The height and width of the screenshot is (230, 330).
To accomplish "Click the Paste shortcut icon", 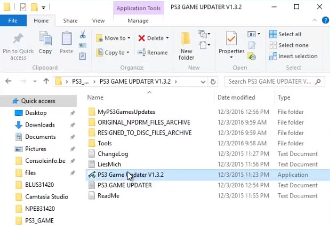I will tap(83, 56).
